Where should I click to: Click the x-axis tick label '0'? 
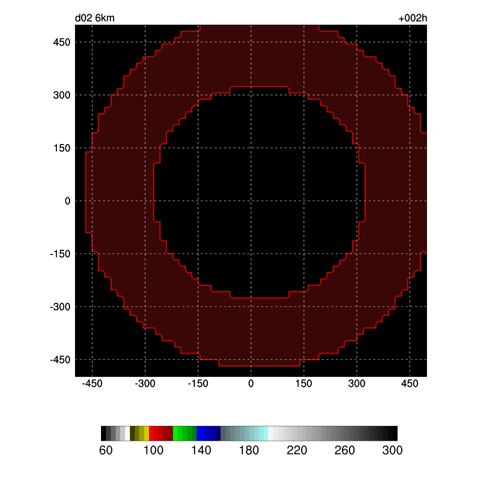click(251, 383)
